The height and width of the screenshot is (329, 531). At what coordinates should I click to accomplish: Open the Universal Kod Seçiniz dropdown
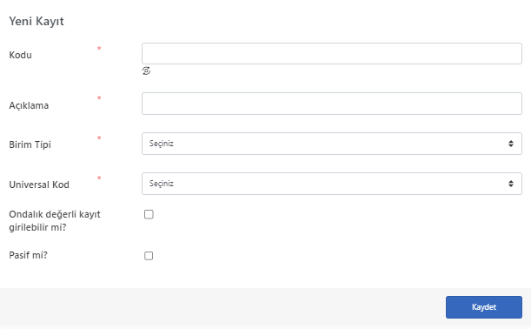pos(331,184)
